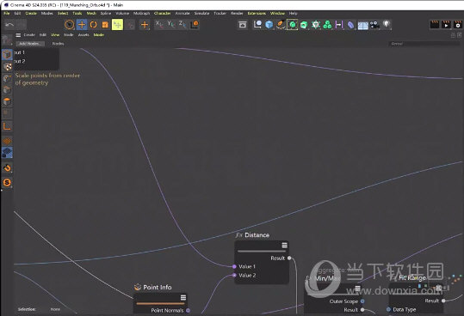Click Render to Picture Viewer icon
Image resolution: width=464 pixels, height=316 pixels.
[446, 25]
